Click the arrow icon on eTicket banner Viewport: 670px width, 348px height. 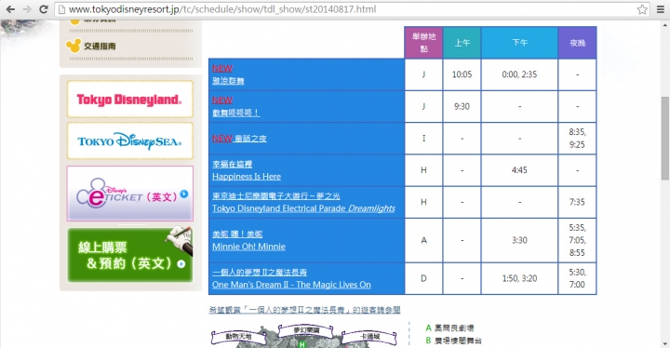(x=183, y=194)
